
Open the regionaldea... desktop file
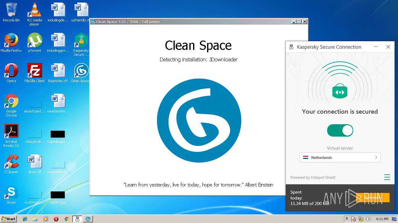(x=58, y=167)
